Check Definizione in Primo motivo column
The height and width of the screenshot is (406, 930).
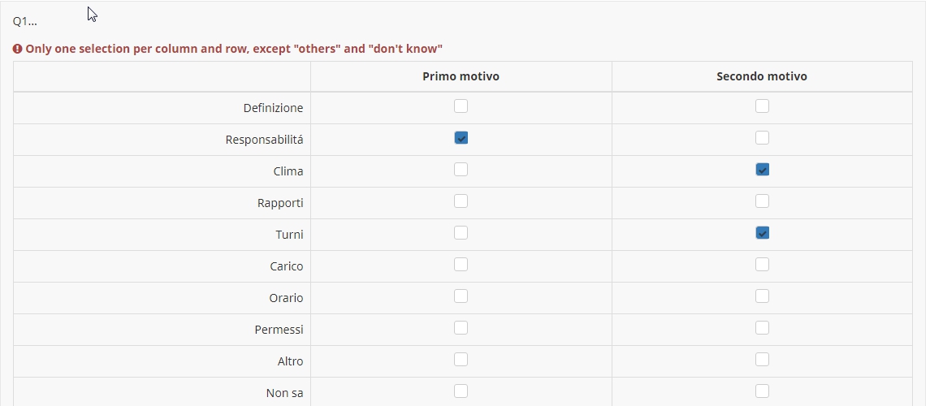tap(461, 106)
